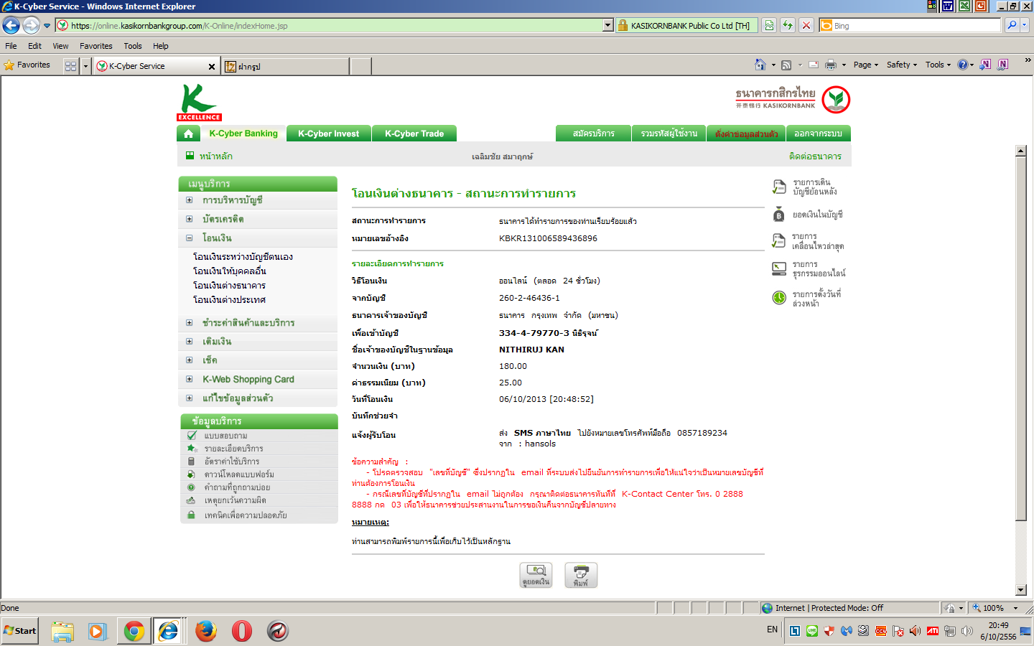Click the IE Forward arrow button
1034x646 pixels.
(31, 25)
